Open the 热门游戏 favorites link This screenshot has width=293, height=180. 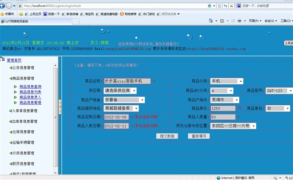(x=147, y=14)
